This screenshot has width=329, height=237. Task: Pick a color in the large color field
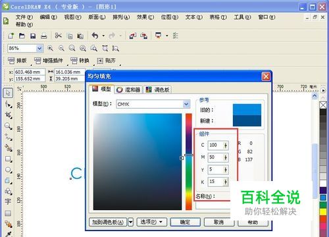coord(138,162)
